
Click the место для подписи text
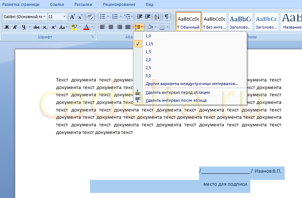pos(225,184)
